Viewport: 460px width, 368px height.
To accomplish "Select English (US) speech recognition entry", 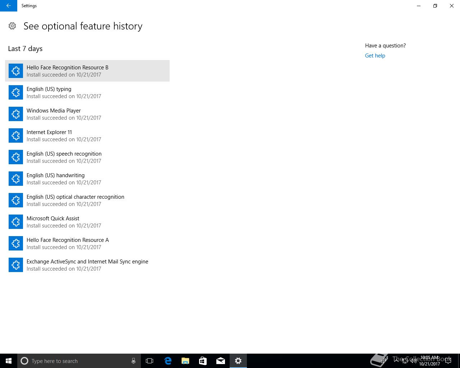I will pos(87,157).
